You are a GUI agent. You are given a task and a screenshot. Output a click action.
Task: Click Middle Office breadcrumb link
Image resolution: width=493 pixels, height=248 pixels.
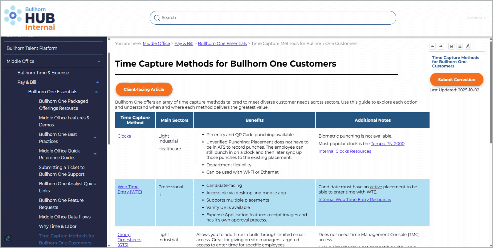click(156, 43)
